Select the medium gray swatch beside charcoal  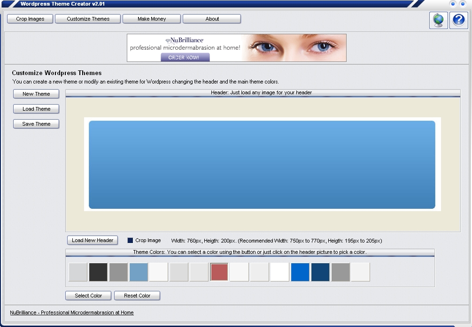tap(118, 272)
